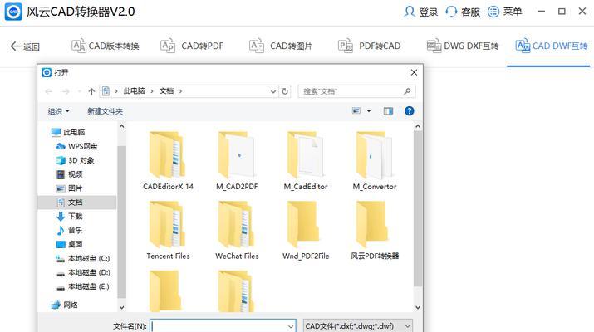Click the sidebar scroll-up arrow
This screenshot has height=332, width=594.
121,126
